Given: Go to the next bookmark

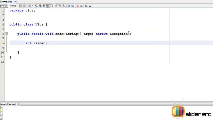Looking at the screenshot, I should click(x=60, y=6).
